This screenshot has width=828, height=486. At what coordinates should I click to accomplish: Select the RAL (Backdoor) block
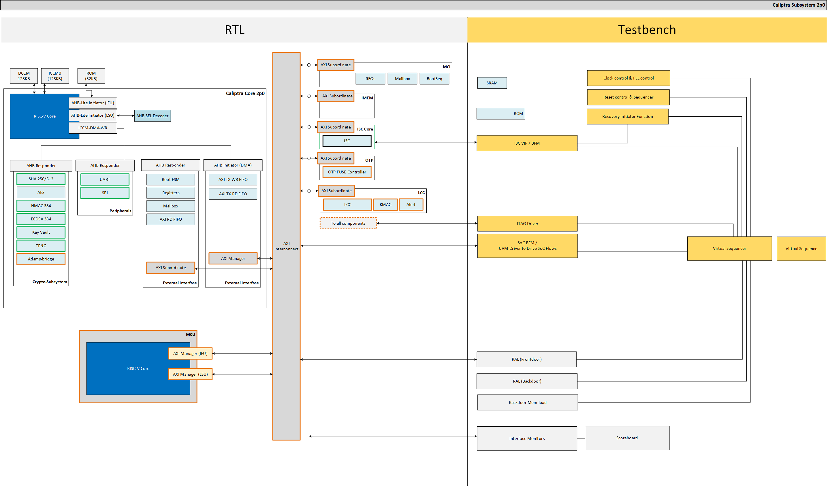[x=527, y=381]
